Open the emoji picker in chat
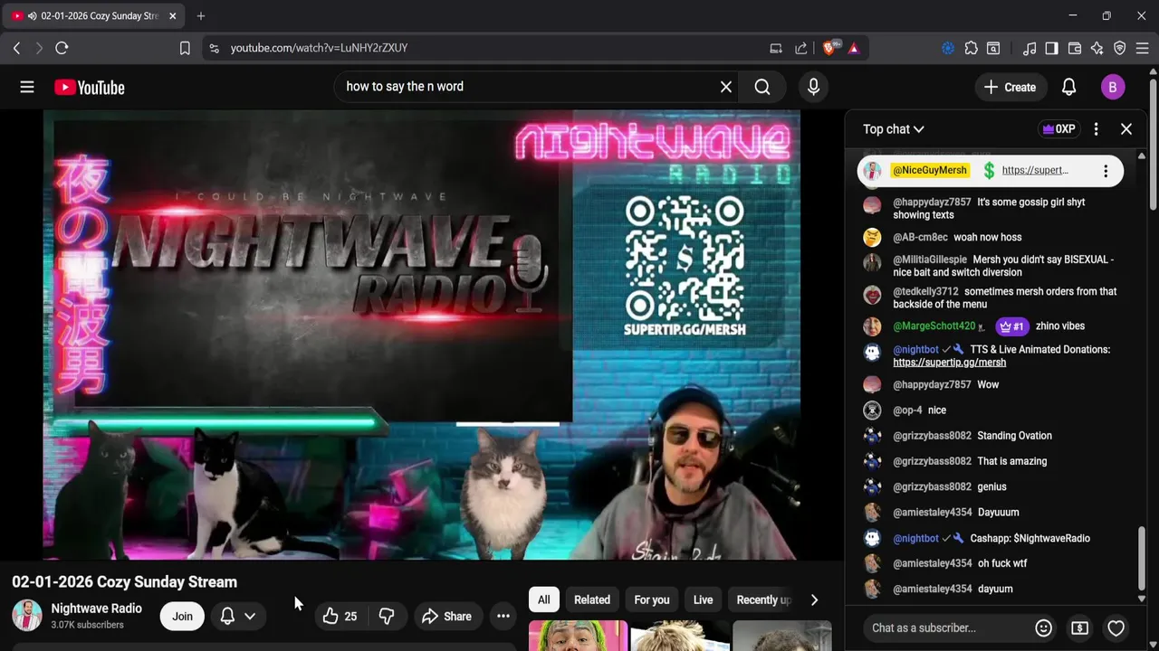 pos(1043,627)
